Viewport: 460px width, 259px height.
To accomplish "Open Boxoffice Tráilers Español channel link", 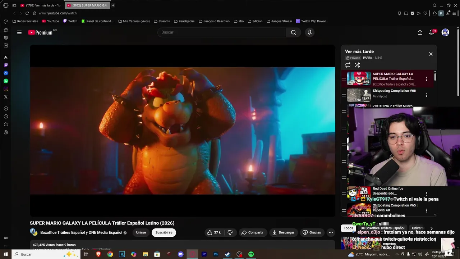I will click(x=81, y=232).
